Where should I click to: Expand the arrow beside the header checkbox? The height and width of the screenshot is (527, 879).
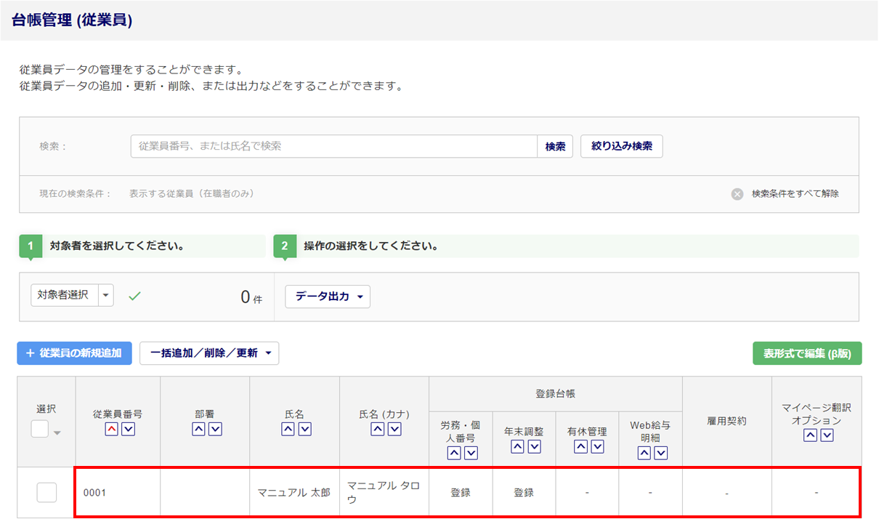pos(57,433)
